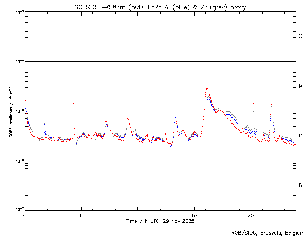Click the 0 hour tick label
The width and height of the screenshot is (308, 237).
[x=25, y=215]
